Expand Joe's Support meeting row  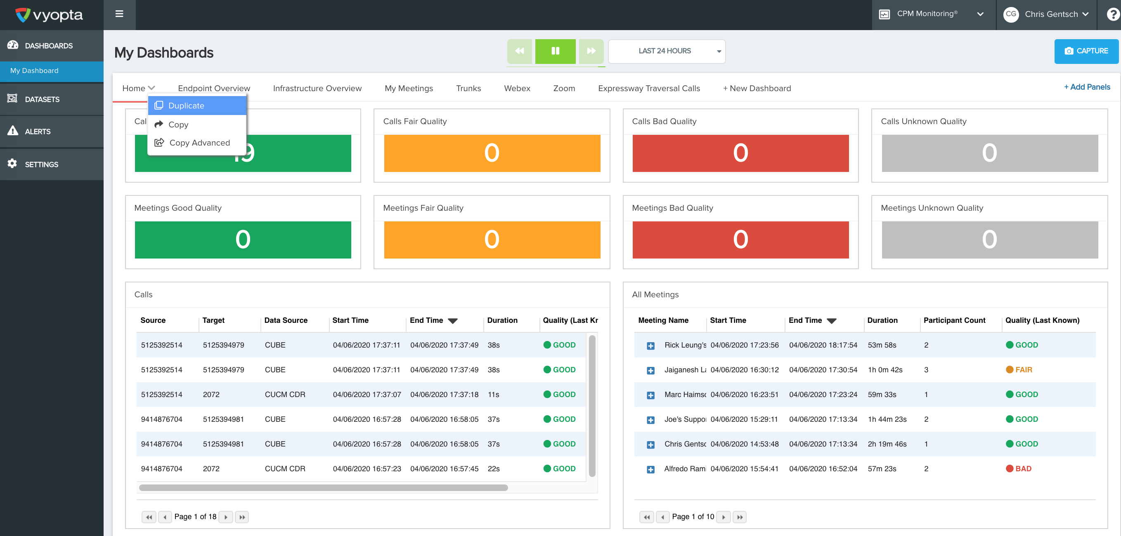click(650, 420)
